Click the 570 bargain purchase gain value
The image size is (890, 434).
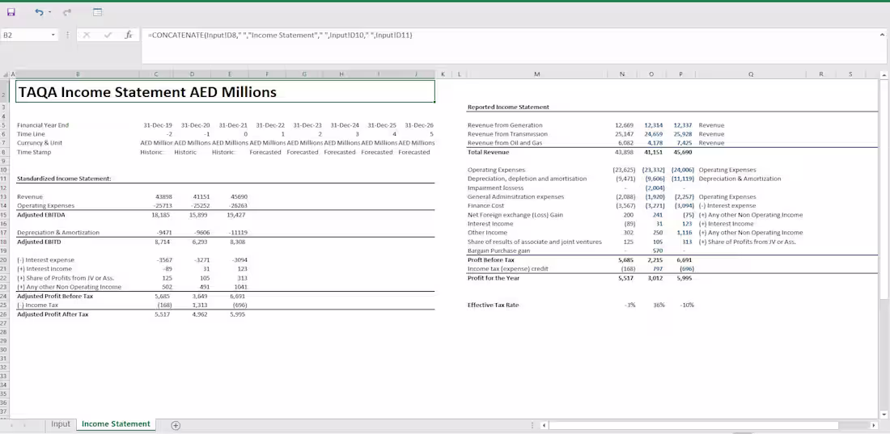[x=658, y=251]
